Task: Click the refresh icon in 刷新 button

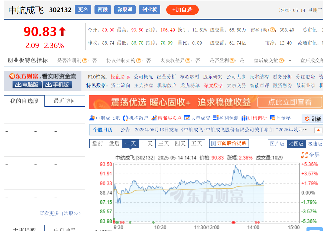Action: (307, 119)
